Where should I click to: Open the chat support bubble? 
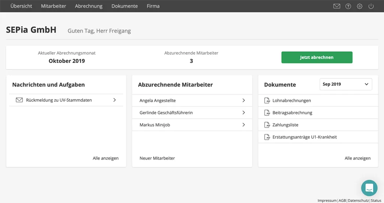[369, 188]
